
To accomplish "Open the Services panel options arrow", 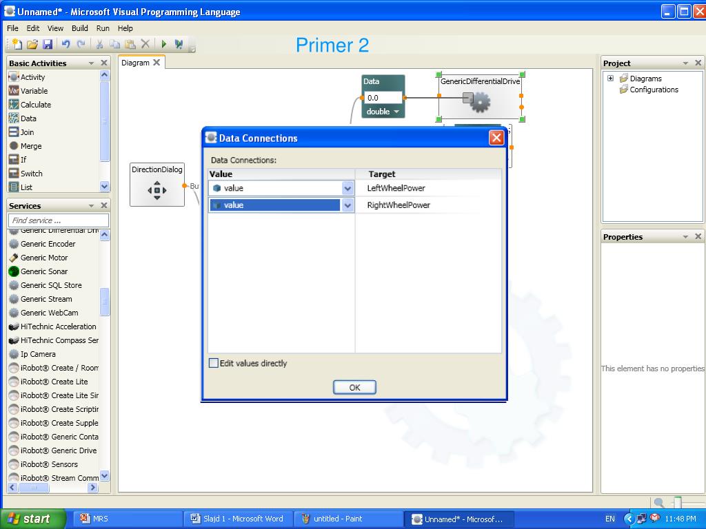I will click(92, 205).
